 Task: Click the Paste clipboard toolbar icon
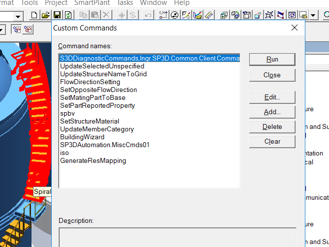(95, 15)
